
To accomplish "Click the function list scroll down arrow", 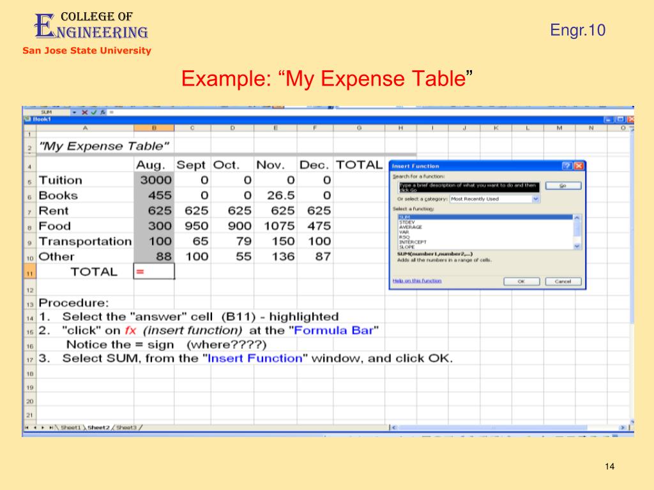I will point(577,247).
